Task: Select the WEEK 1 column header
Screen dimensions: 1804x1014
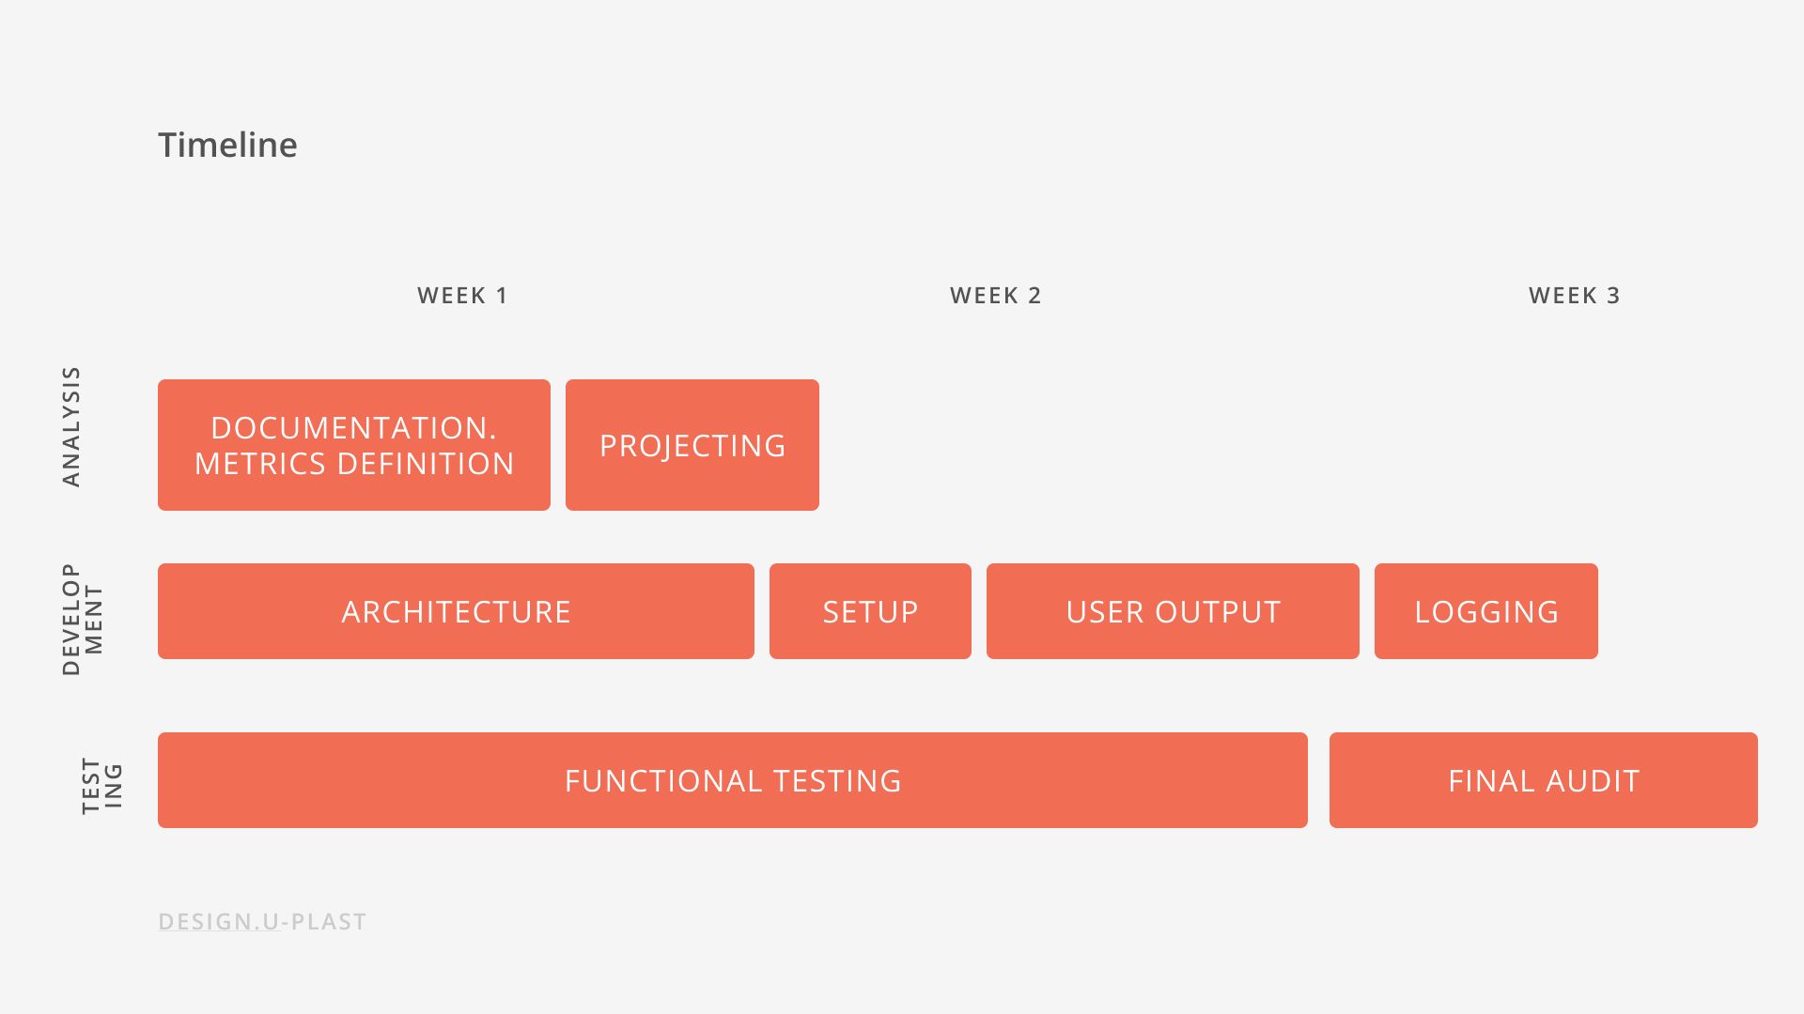Action: point(462,296)
